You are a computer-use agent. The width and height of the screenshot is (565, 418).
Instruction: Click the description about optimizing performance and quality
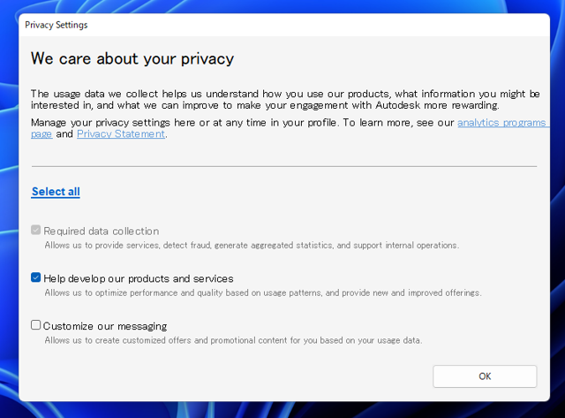click(263, 293)
